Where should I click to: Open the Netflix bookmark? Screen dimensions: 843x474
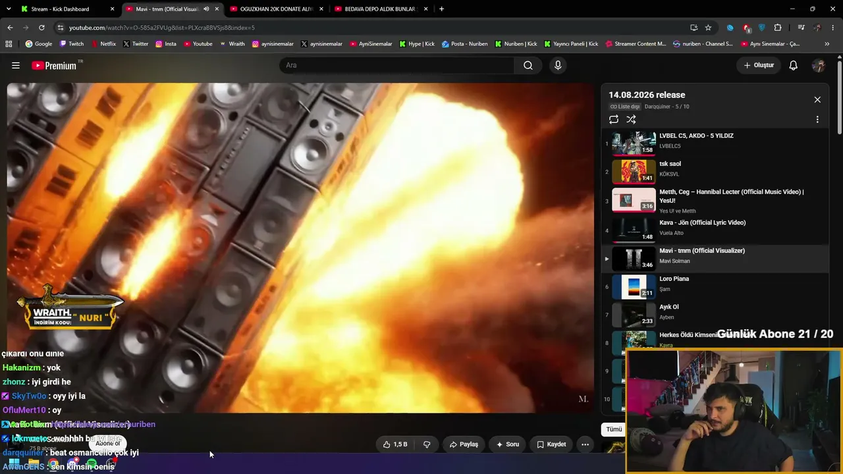[x=103, y=44]
